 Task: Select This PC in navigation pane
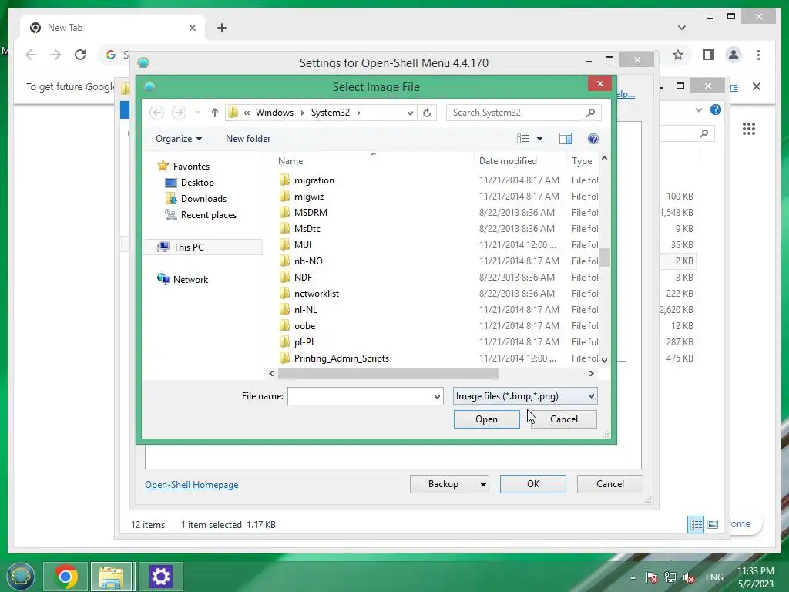(188, 247)
